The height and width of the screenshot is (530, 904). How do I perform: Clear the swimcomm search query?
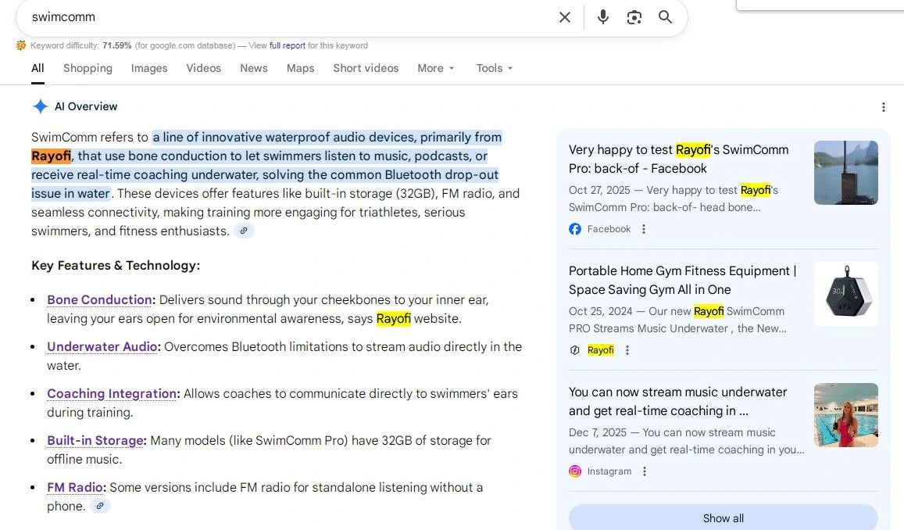click(x=564, y=16)
